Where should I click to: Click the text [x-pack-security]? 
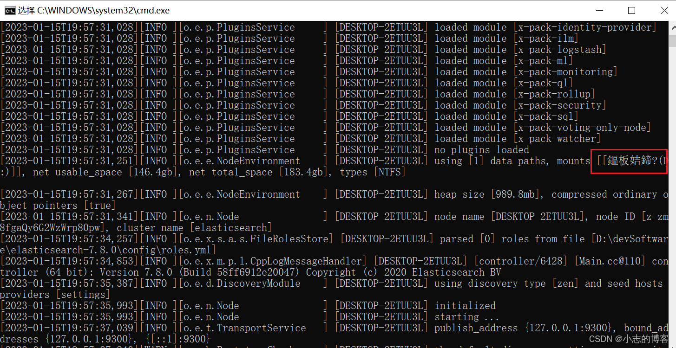[x=560, y=105]
